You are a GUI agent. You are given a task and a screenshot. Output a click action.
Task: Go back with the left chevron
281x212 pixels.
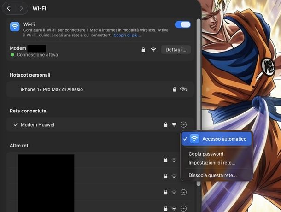(8, 8)
